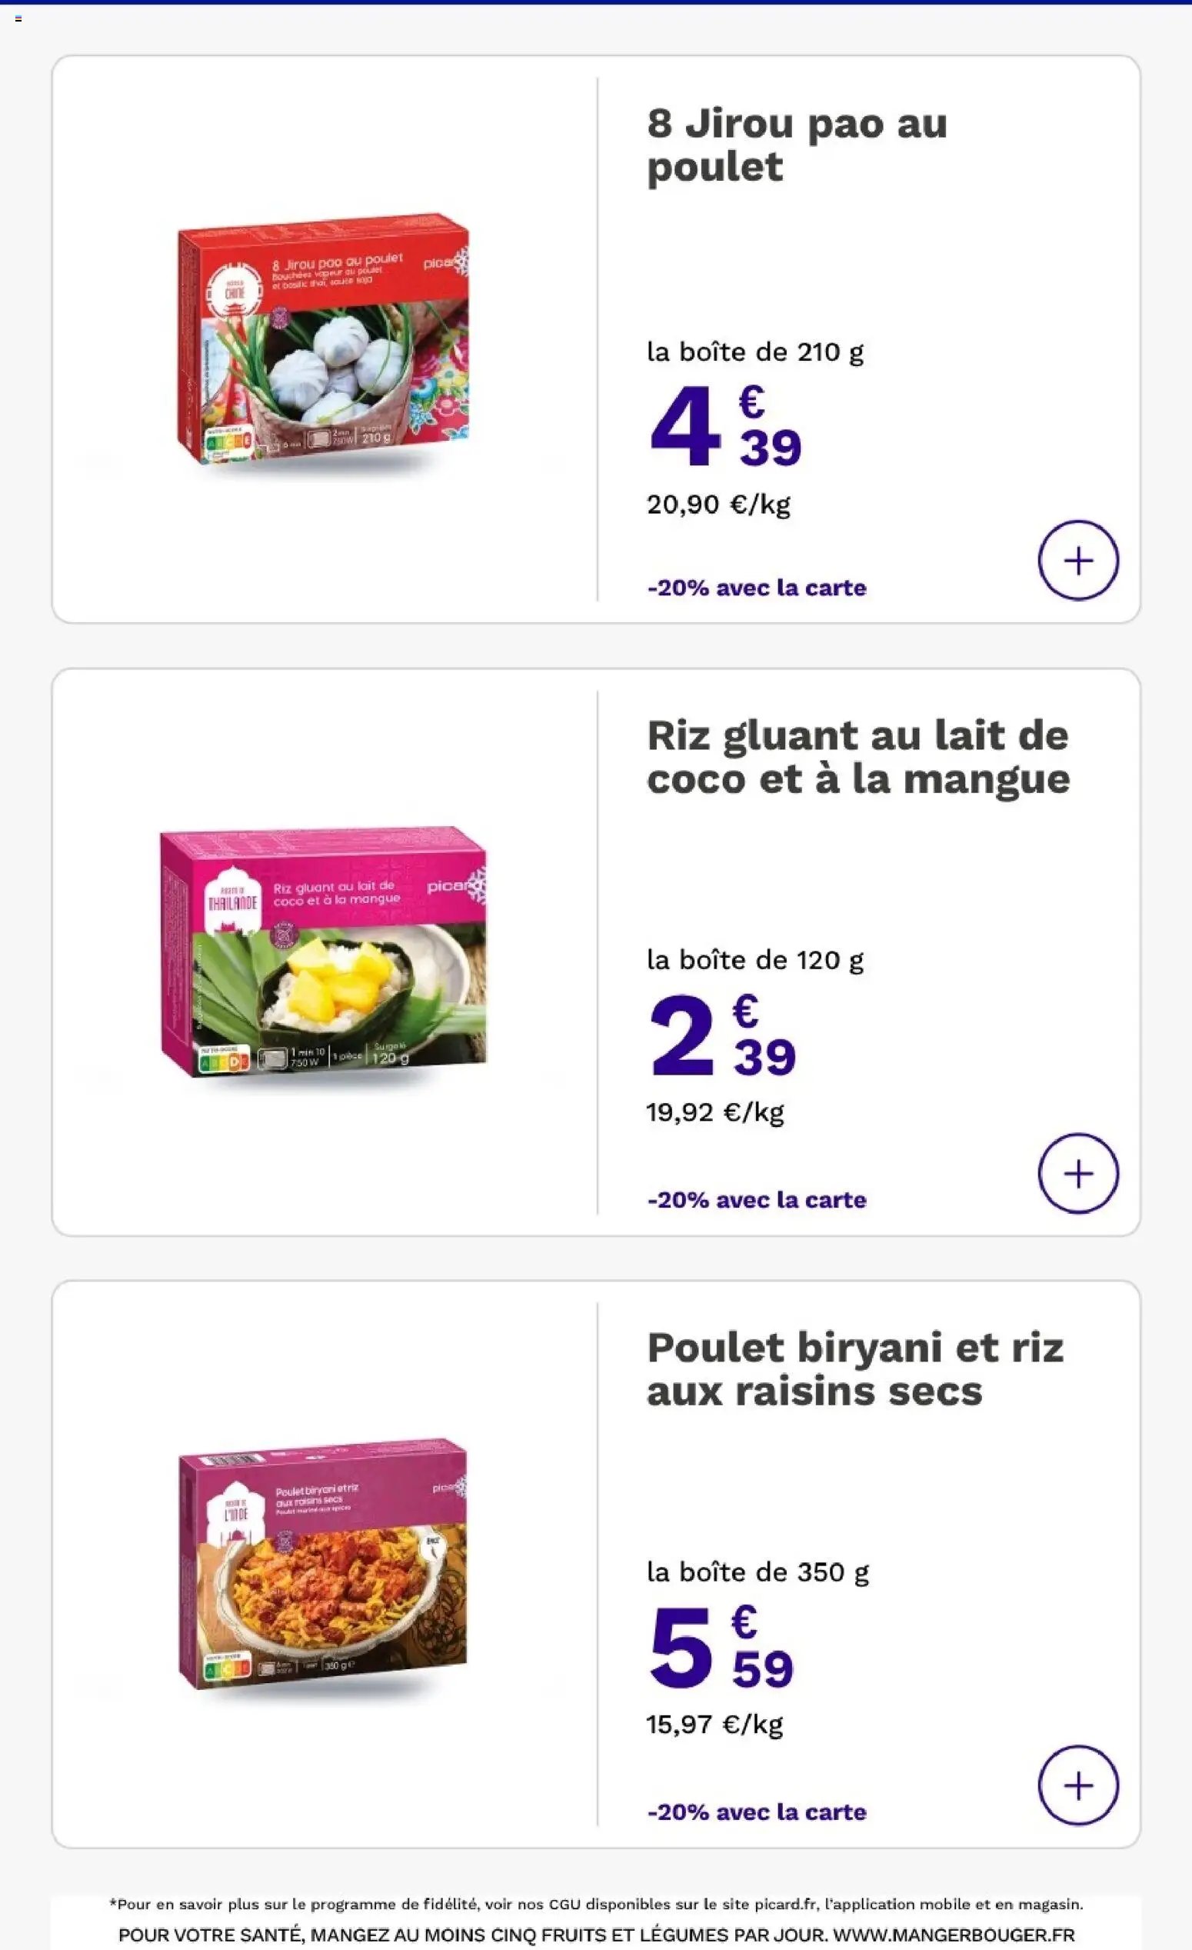Image resolution: width=1192 pixels, height=1950 pixels.
Task: Click -20% avec la carte under Riz gluant
Action: (756, 1200)
